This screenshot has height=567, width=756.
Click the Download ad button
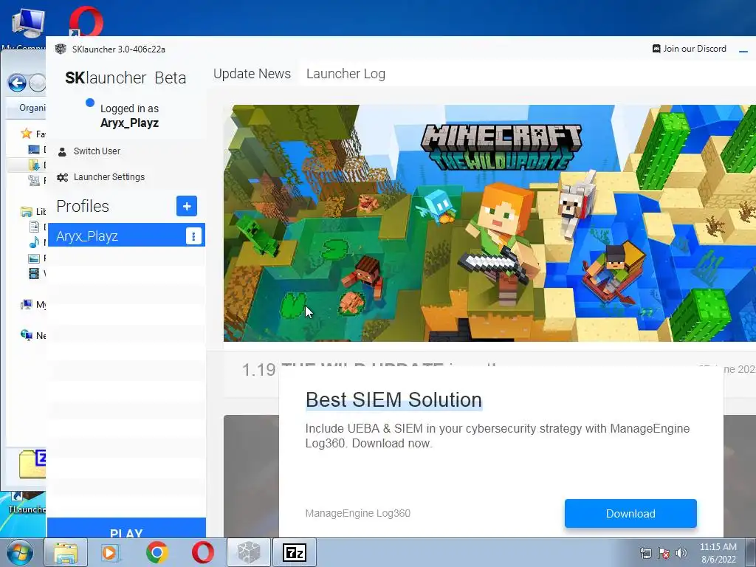click(x=630, y=514)
